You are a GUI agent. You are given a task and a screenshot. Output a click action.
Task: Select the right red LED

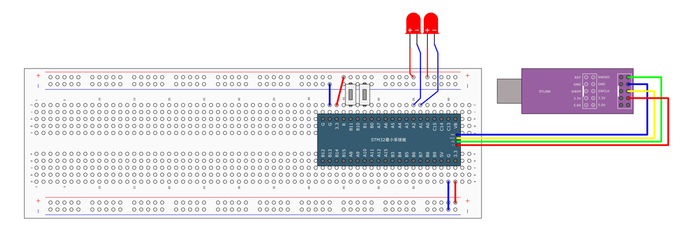click(x=431, y=23)
